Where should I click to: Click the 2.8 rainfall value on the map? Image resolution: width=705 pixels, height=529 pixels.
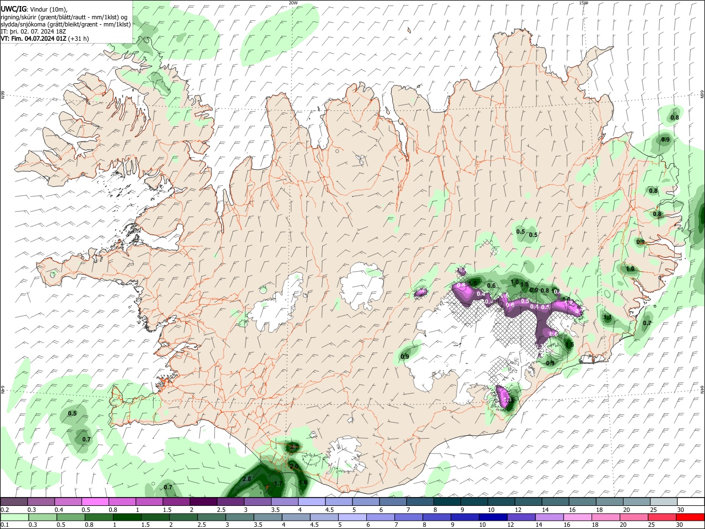(247, 479)
